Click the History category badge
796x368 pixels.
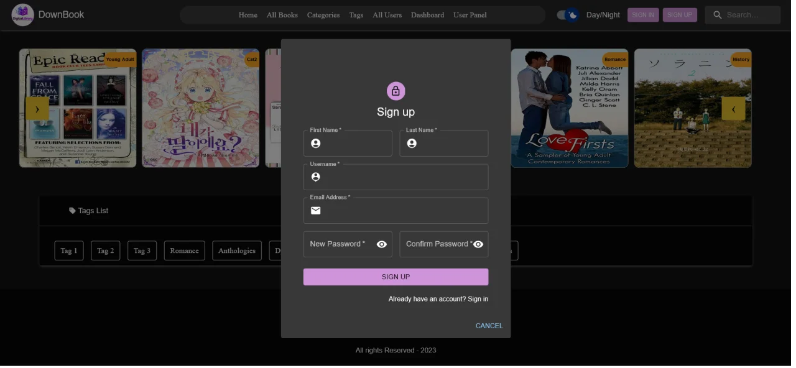pyautogui.click(x=741, y=60)
